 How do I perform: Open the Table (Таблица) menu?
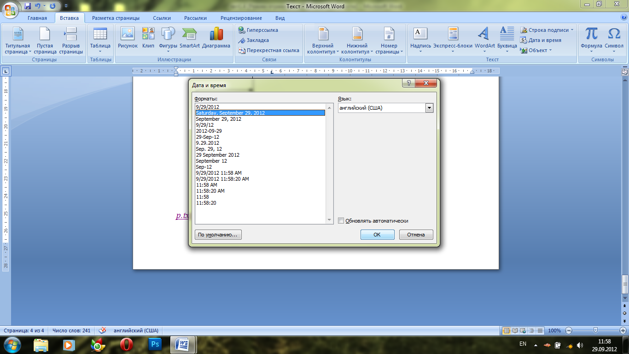pyautogui.click(x=100, y=41)
